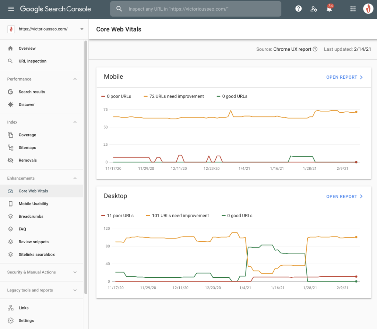Click the Sitemaps tree icon
377x329 pixels.
coord(11,148)
